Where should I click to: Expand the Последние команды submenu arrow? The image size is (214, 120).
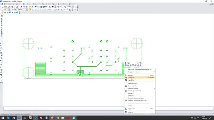tap(154, 72)
